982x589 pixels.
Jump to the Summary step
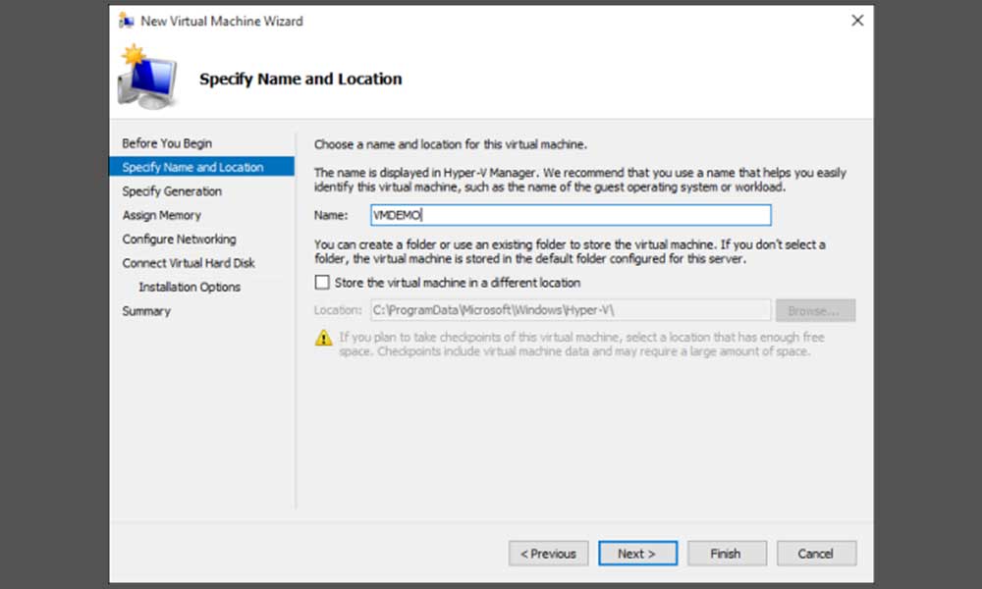coord(145,310)
